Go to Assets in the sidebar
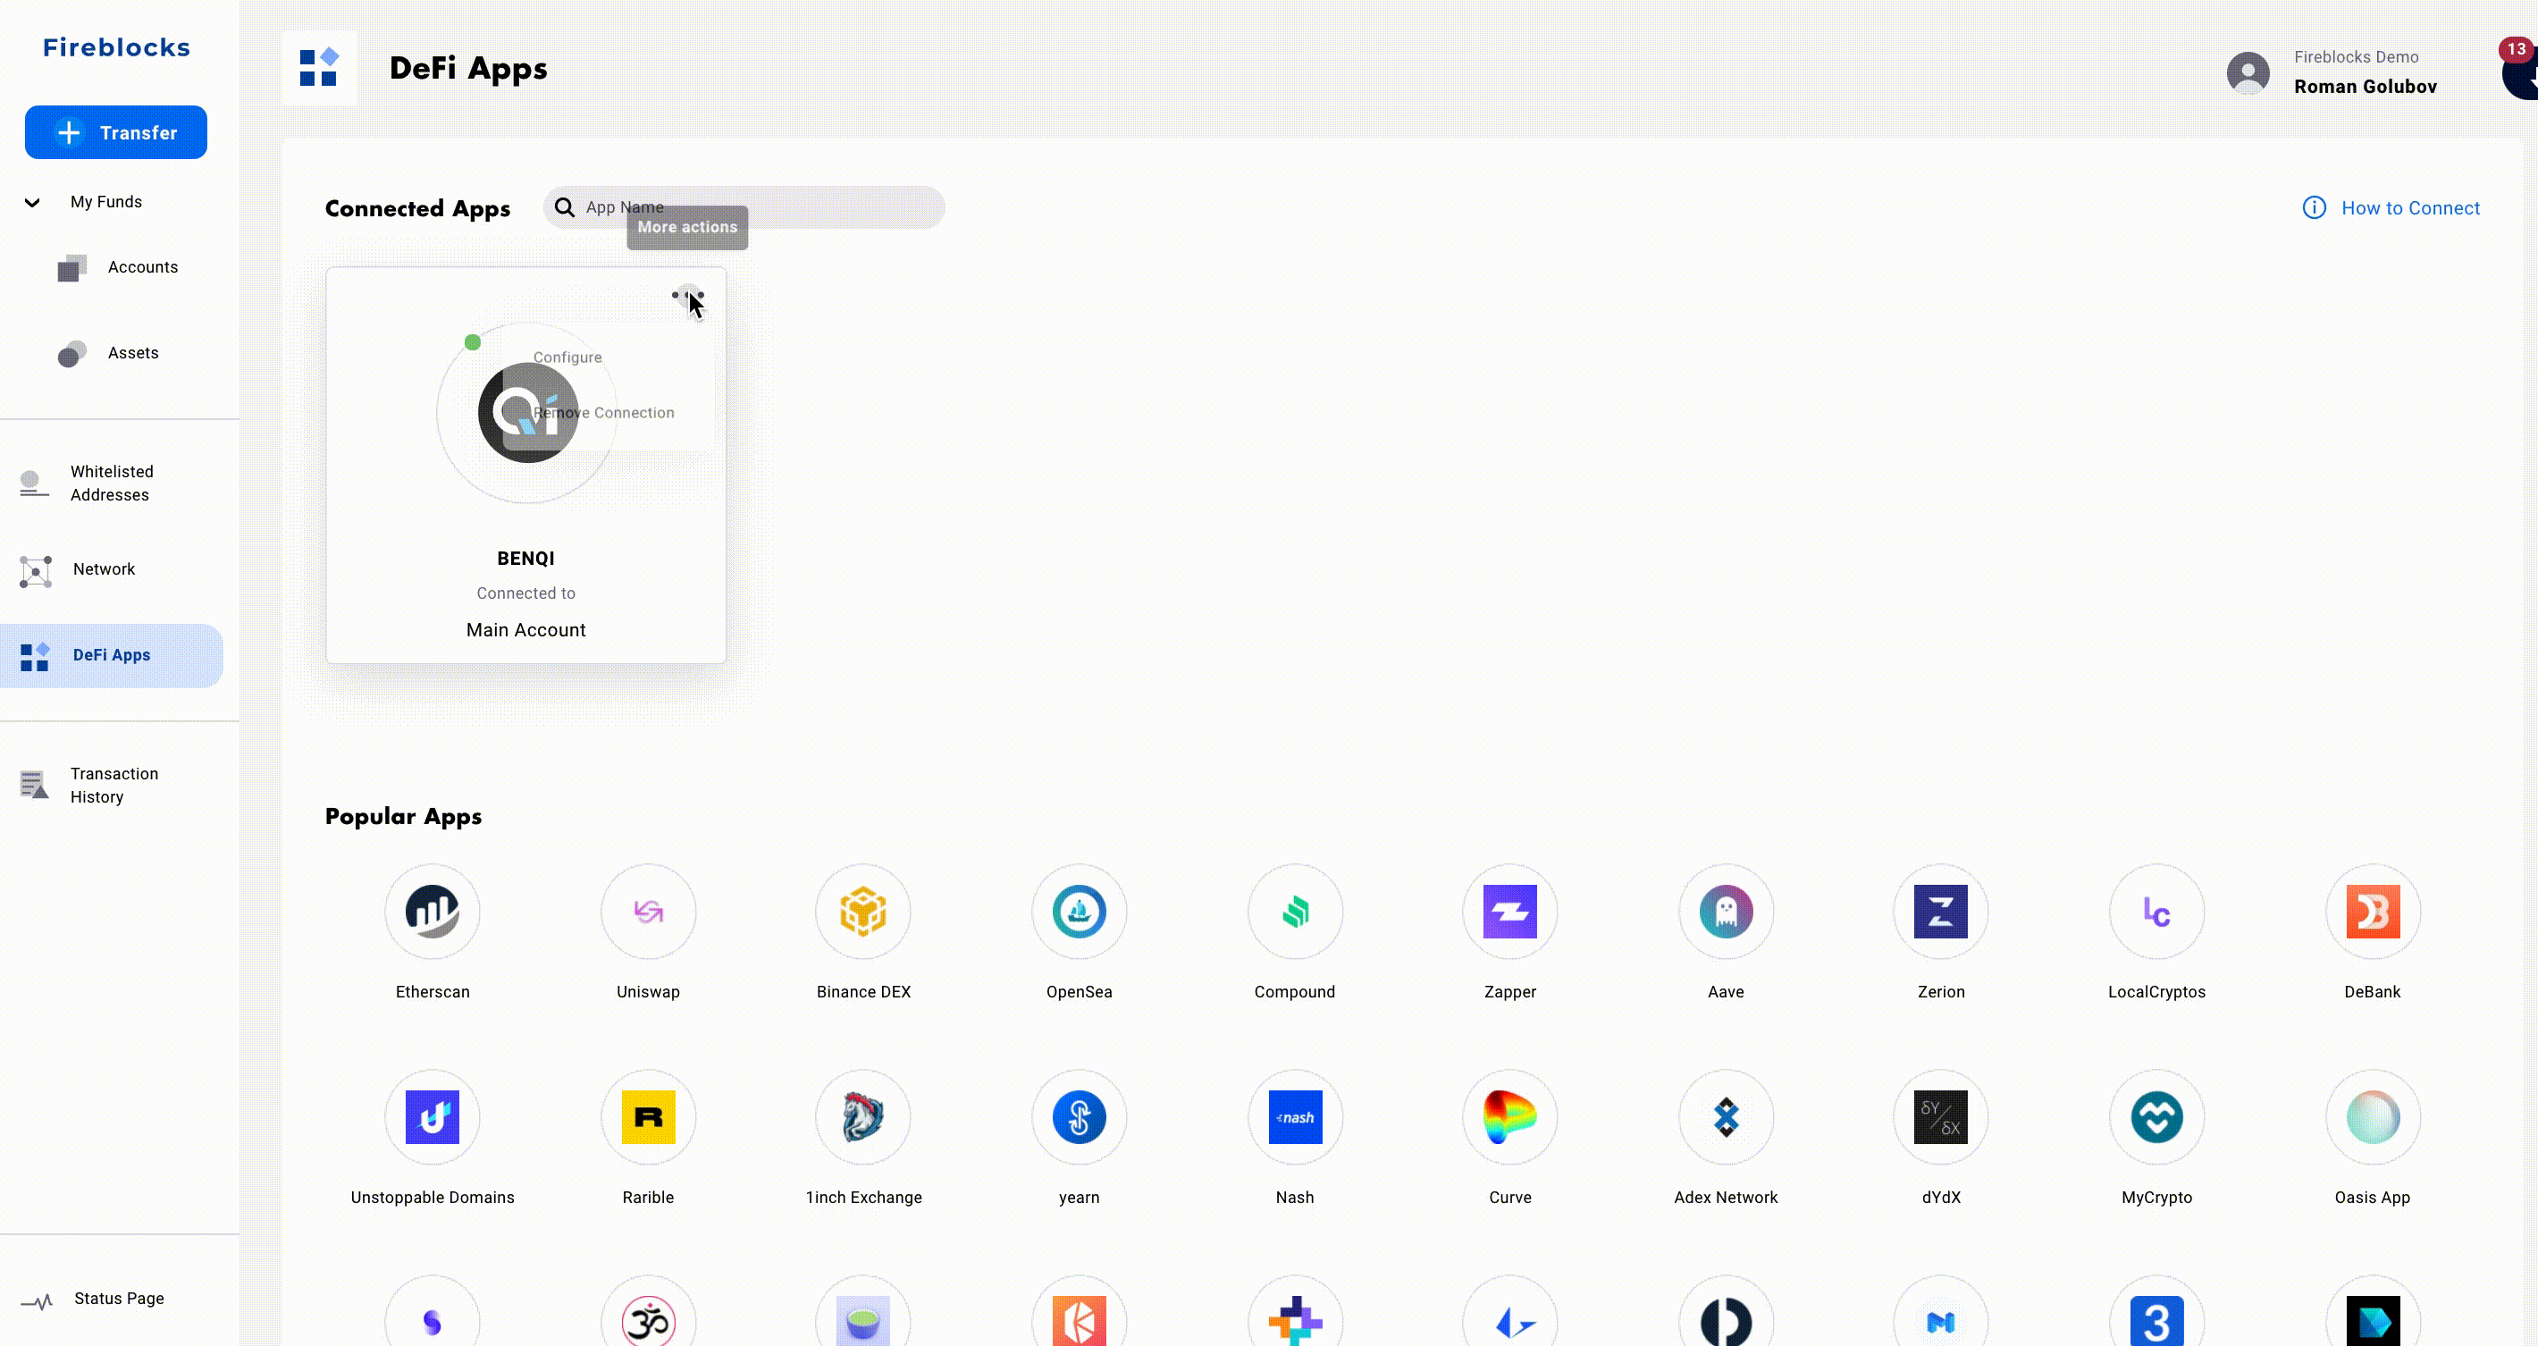The height and width of the screenshot is (1346, 2538). [x=108, y=353]
